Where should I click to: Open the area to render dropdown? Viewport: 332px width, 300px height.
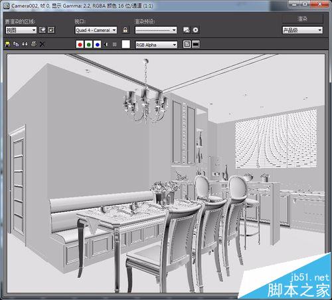coord(21,30)
